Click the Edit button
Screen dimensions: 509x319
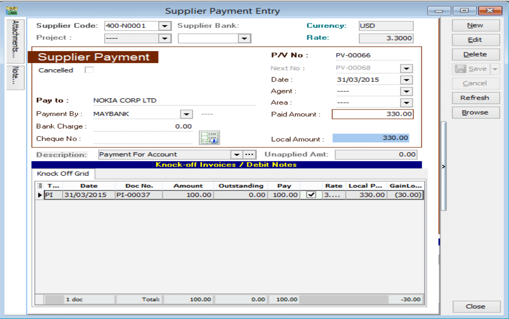[476, 40]
